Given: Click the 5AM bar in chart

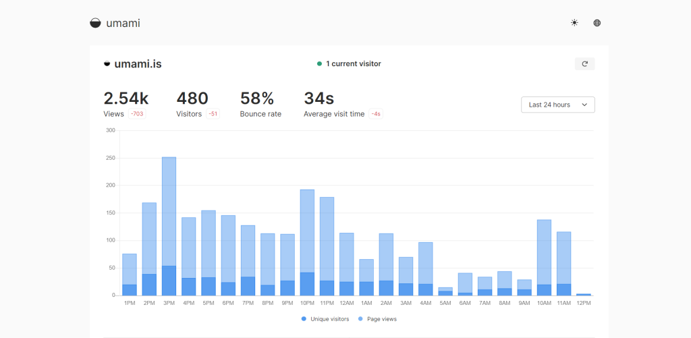Looking at the screenshot, I should pos(445,291).
